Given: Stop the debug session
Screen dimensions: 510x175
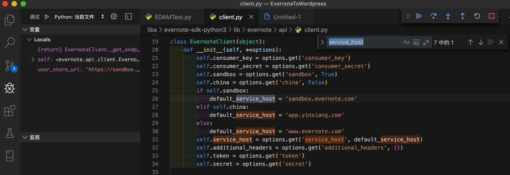Looking at the screenshot, I should pos(491,16).
